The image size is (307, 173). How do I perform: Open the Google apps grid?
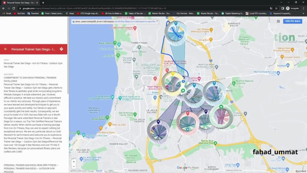(x=278, y=21)
